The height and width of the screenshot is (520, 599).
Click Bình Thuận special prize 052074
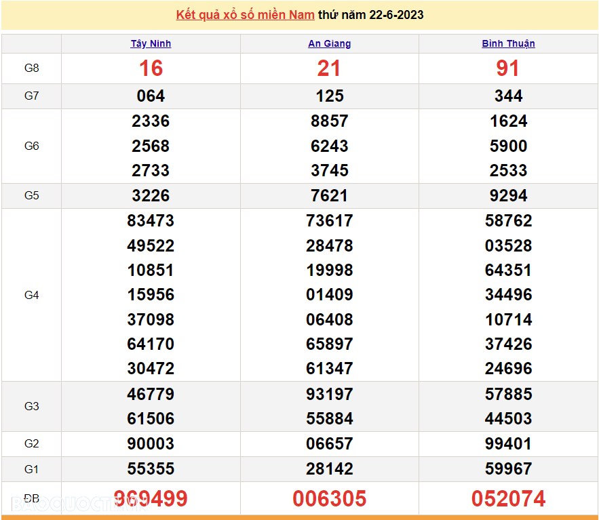(508, 499)
